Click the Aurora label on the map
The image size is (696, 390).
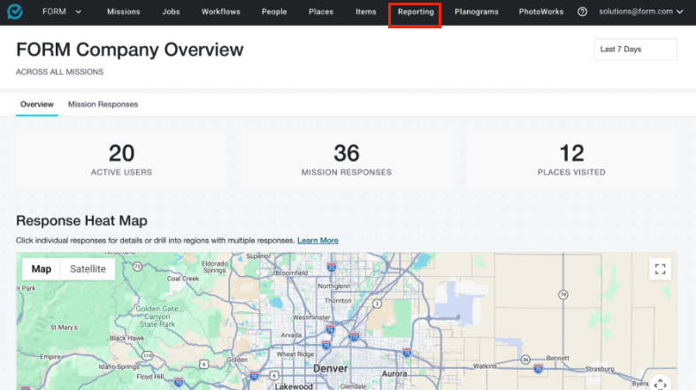(394, 373)
